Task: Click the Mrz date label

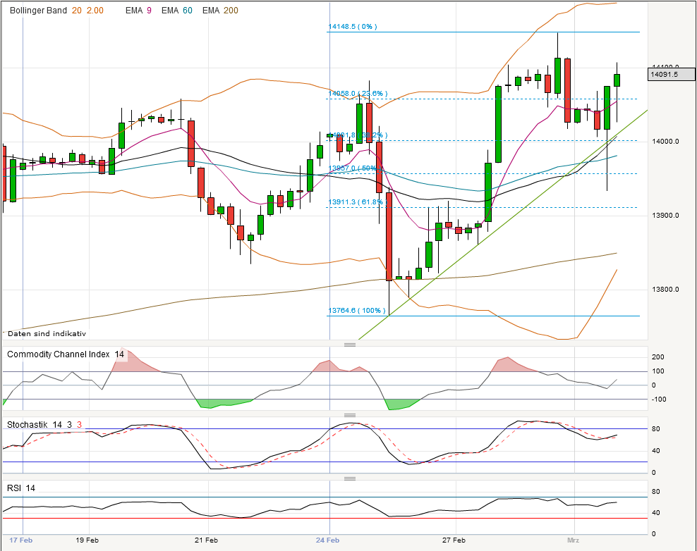Action: click(x=573, y=540)
